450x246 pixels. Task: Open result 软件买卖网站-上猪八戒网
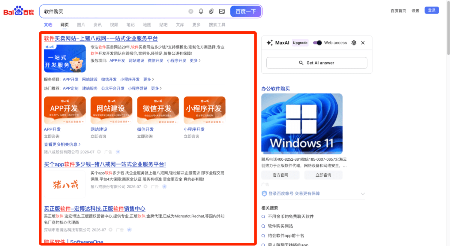pyautogui.click(x=101, y=38)
